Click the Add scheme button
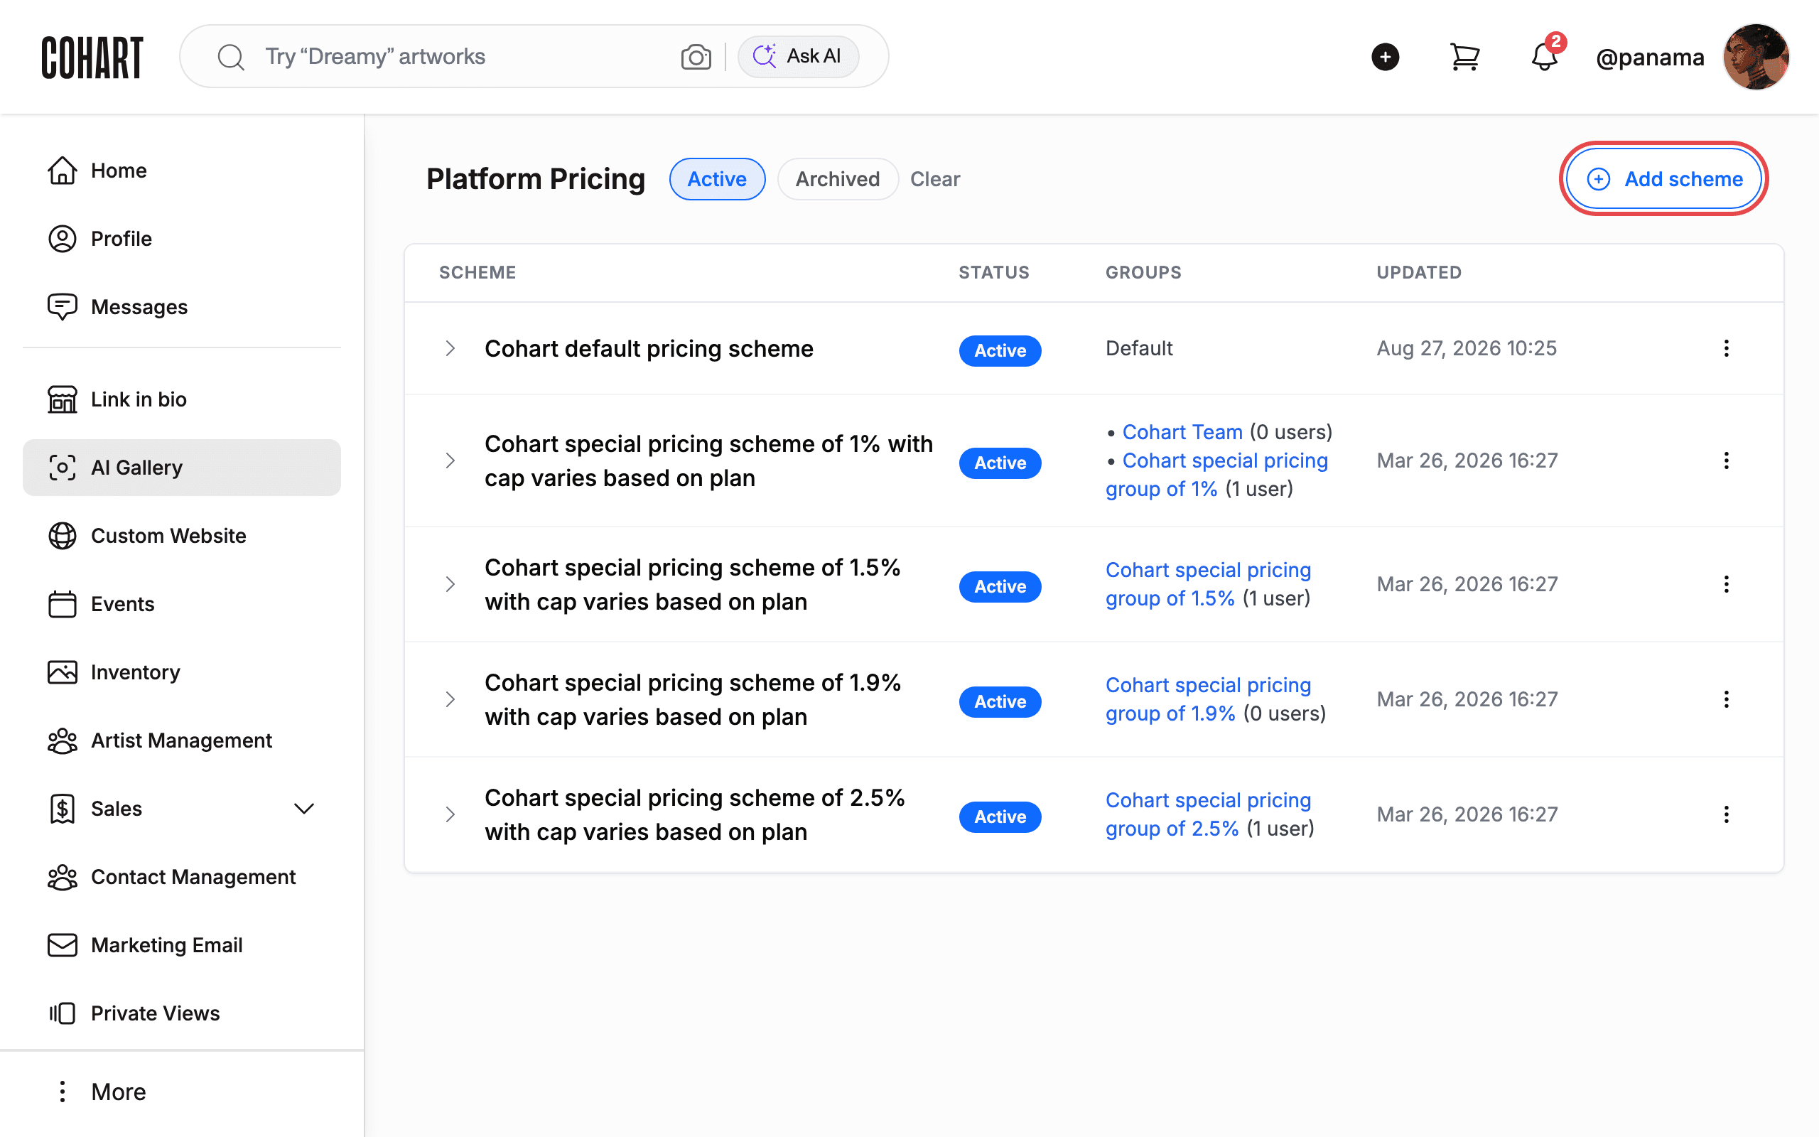 pos(1664,179)
